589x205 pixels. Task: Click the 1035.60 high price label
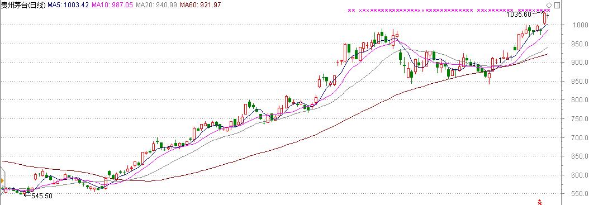pyautogui.click(x=519, y=15)
